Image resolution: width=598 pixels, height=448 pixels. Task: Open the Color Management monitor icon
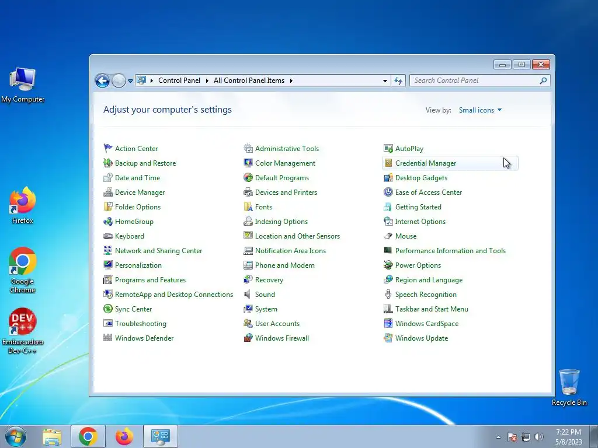click(x=248, y=163)
